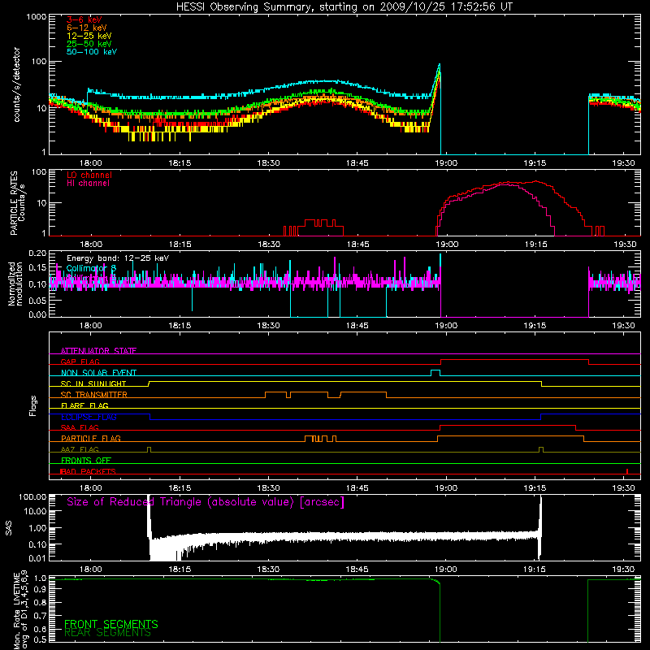
Task: Click the 1000 tick label on count-rate axis
Action: point(36,17)
